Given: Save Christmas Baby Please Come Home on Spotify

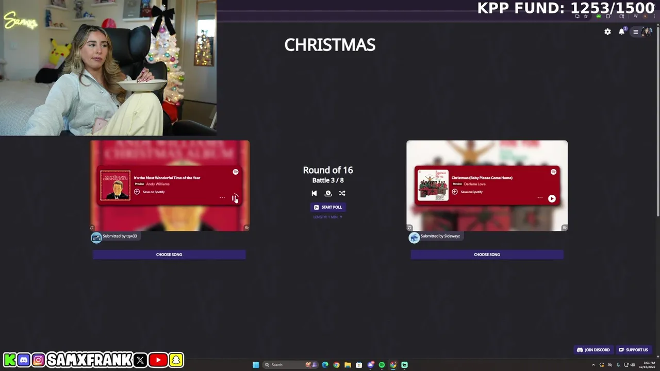Looking at the screenshot, I should (467, 192).
